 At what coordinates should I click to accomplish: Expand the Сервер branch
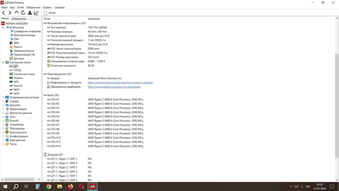[x=3, y=101]
